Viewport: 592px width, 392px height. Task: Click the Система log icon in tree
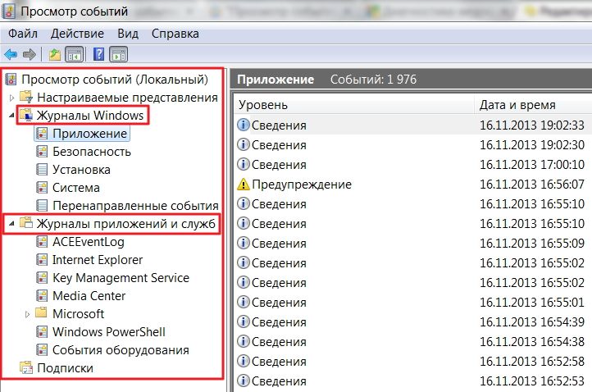click(x=42, y=188)
